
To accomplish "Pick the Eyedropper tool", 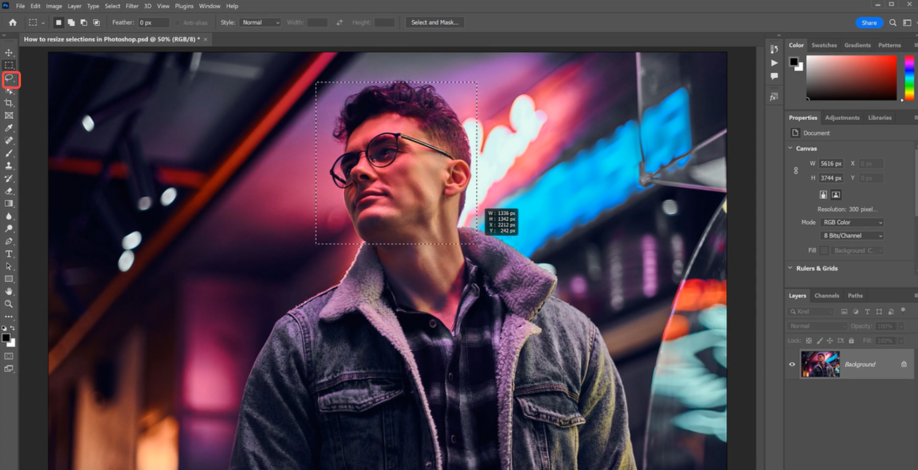I will (x=9, y=128).
